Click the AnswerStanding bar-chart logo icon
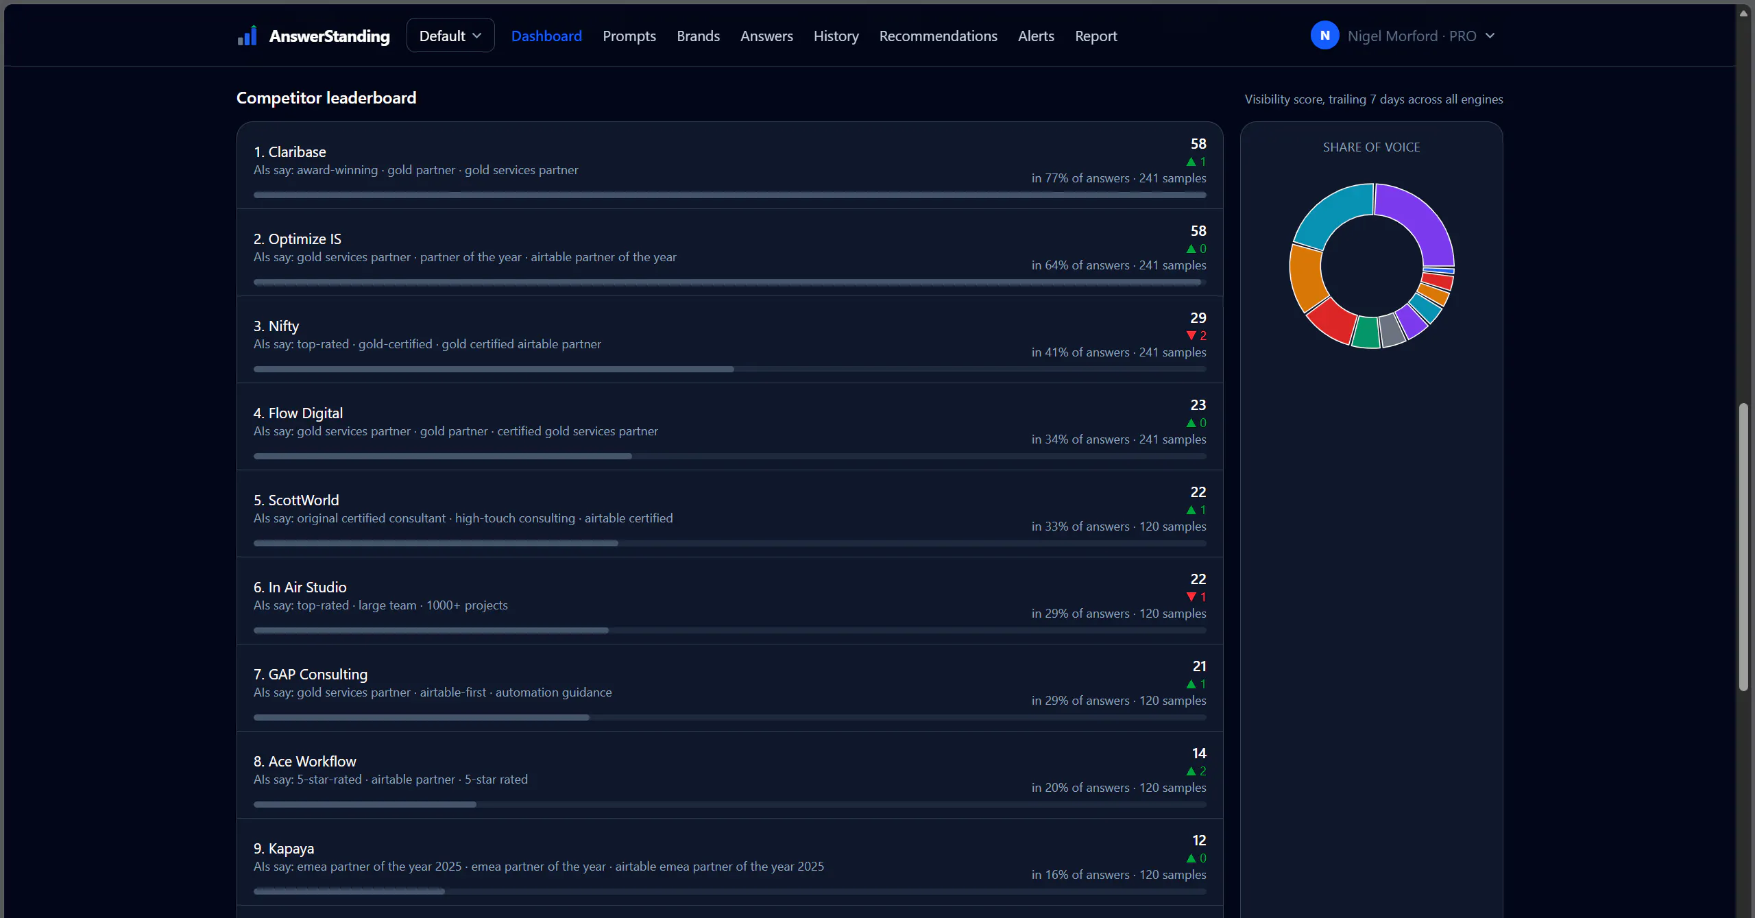1755x918 pixels. [247, 36]
